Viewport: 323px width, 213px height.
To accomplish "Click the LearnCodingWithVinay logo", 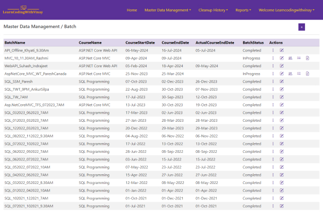I will [23, 10].
